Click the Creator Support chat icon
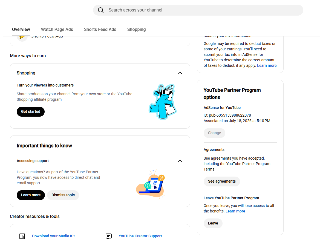The image size is (320, 239). tap(109, 236)
